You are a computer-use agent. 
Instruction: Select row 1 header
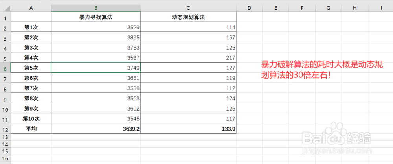click(x=5, y=17)
